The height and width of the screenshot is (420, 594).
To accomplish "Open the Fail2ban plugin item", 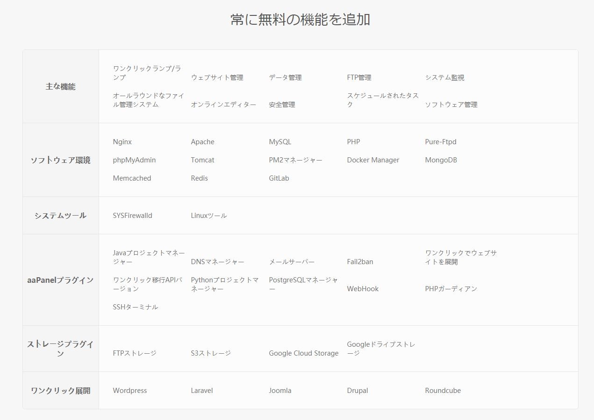I will [360, 262].
